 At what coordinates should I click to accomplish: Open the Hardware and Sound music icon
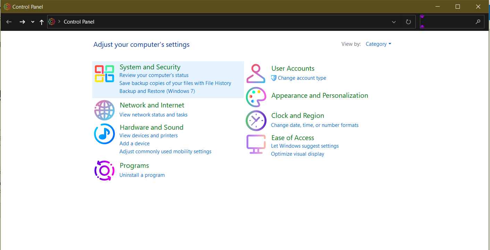pos(104,134)
